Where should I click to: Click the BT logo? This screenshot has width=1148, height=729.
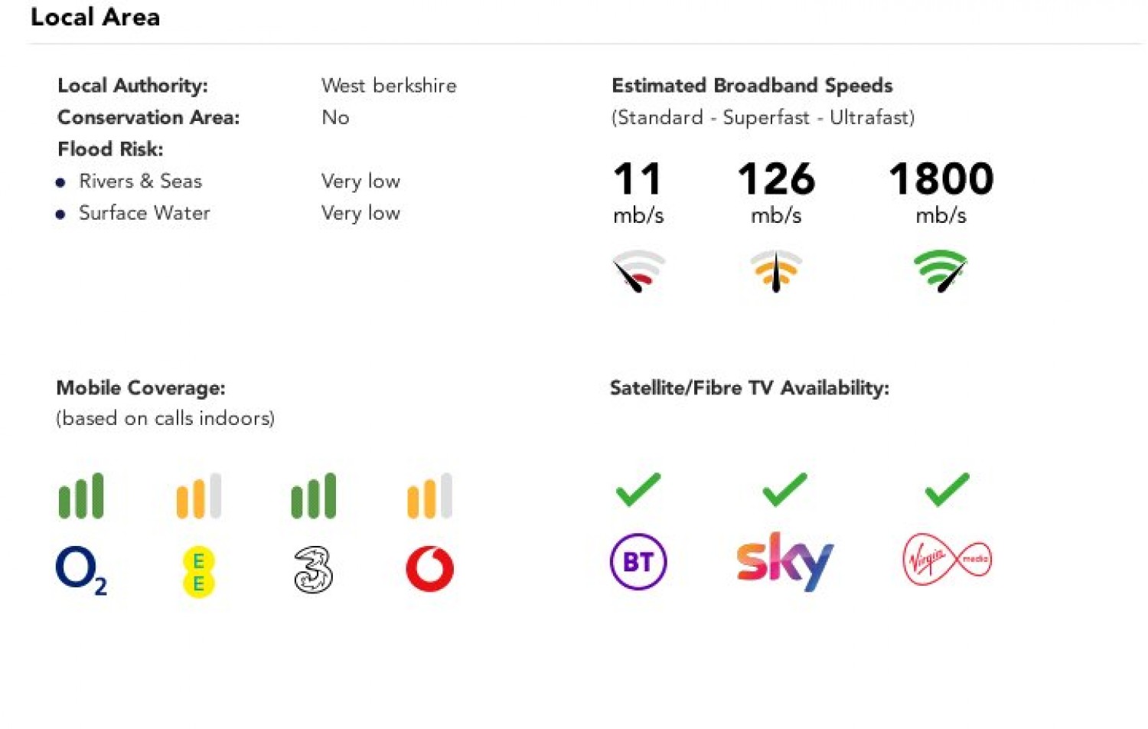pos(638,561)
